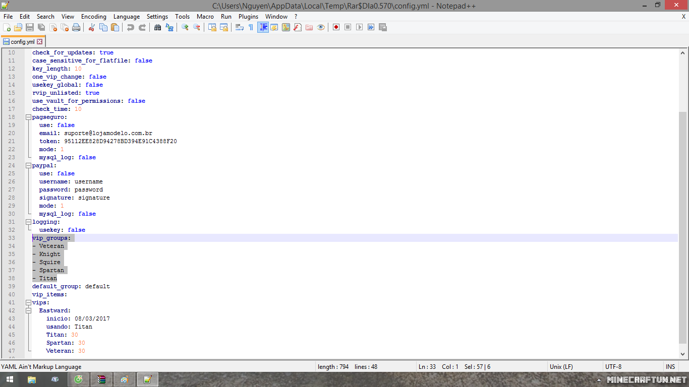Click the Unix (LF) line ending indicator

tap(561, 367)
